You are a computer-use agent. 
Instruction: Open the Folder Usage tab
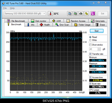tap(82, 25)
